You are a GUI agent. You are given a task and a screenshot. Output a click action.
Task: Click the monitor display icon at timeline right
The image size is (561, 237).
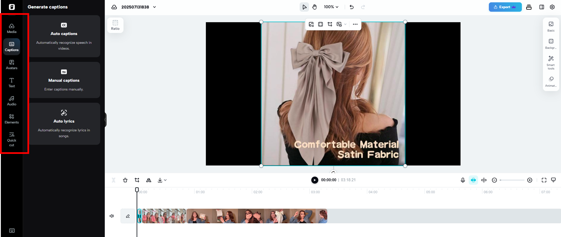(x=553, y=180)
